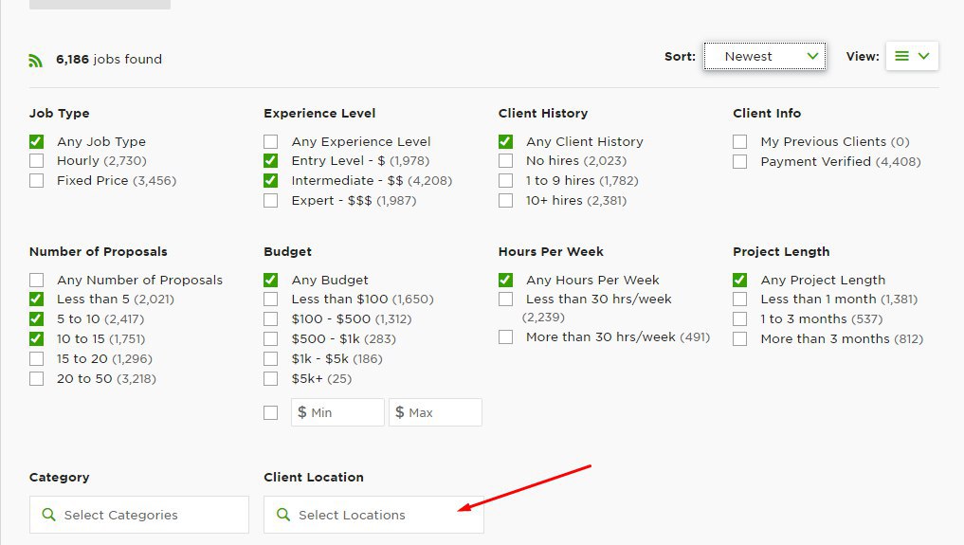Viewport: 964px width, 545px height.
Task: Check More than 3 months project length
Action: tap(739, 338)
